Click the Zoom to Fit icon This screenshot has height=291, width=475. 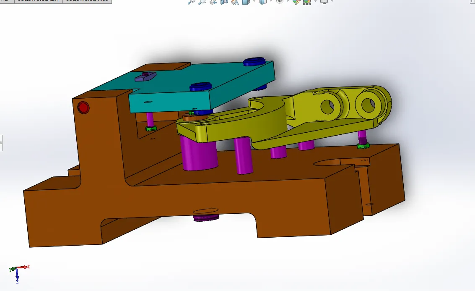click(x=192, y=2)
